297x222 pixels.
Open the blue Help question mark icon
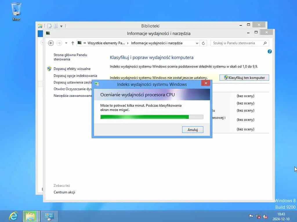[269, 51]
